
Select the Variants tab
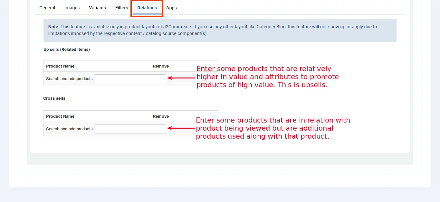tap(97, 8)
